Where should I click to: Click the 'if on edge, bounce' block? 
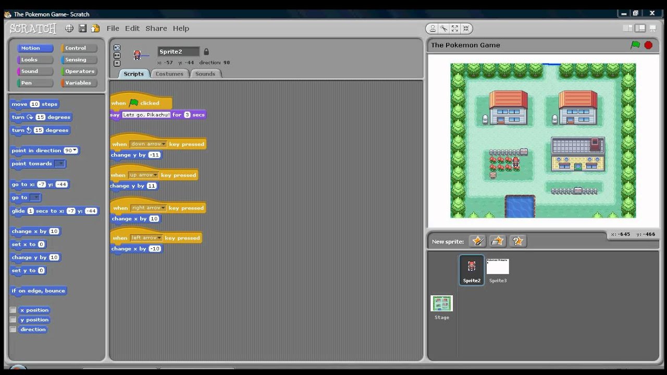(x=39, y=291)
